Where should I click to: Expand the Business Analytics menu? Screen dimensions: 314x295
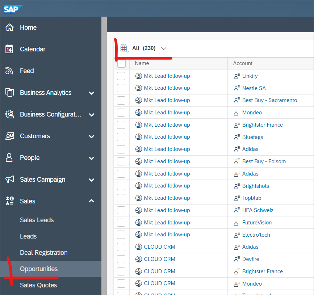click(x=91, y=93)
